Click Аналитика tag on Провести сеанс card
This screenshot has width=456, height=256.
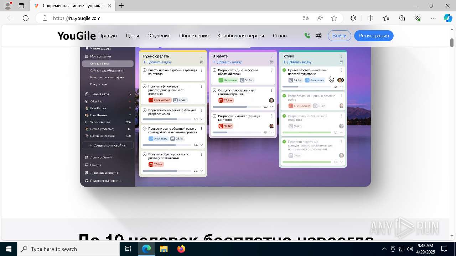pyautogui.click(x=159, y=139)
